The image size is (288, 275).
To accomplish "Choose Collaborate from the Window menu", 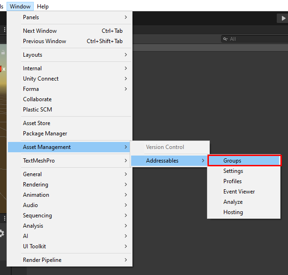I will pyautogui.click(x=37, y=99).
